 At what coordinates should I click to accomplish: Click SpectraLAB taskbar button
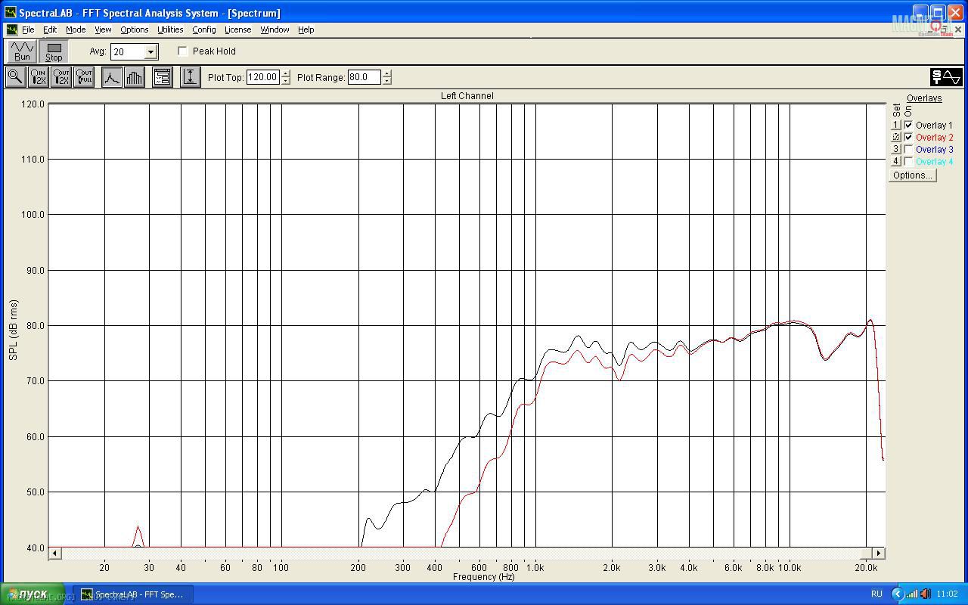[x=133, y=594]
